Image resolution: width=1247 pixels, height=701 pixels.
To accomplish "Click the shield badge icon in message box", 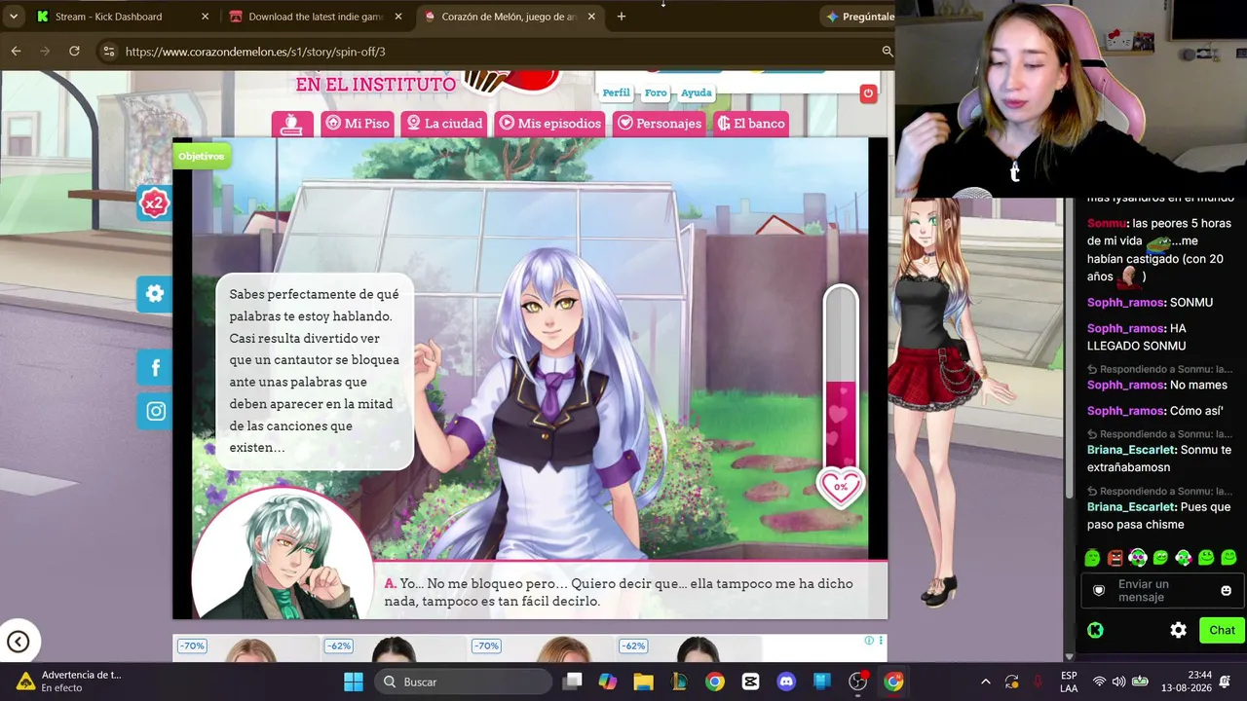I will [1099, 590].
